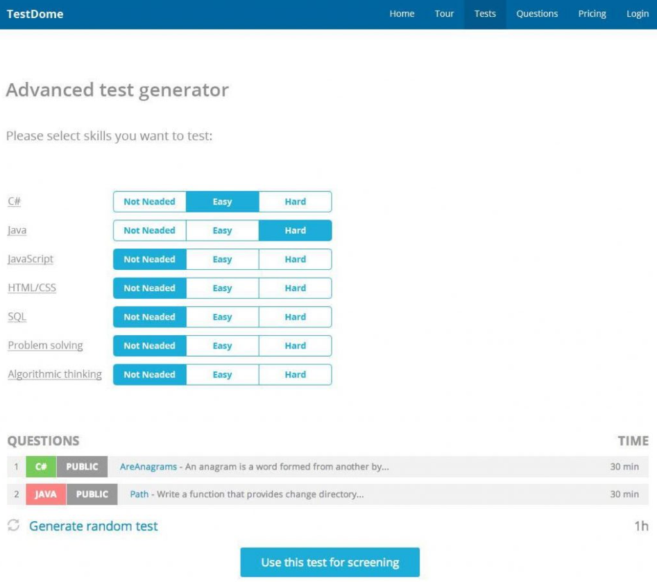Click the Generate random test link
Viewport: 657px width, 582px height.
pos(94,526)
